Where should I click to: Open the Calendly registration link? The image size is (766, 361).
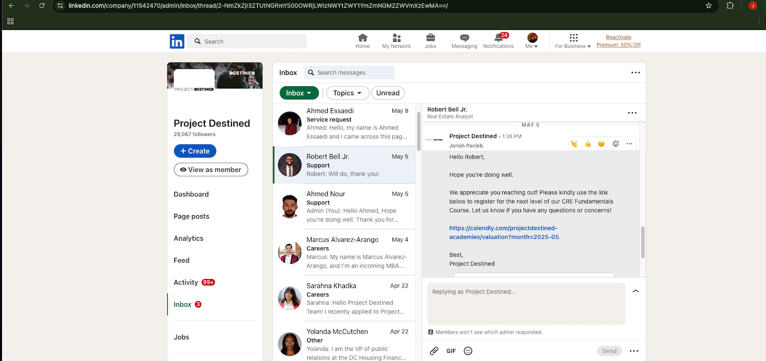coord(504,232)
